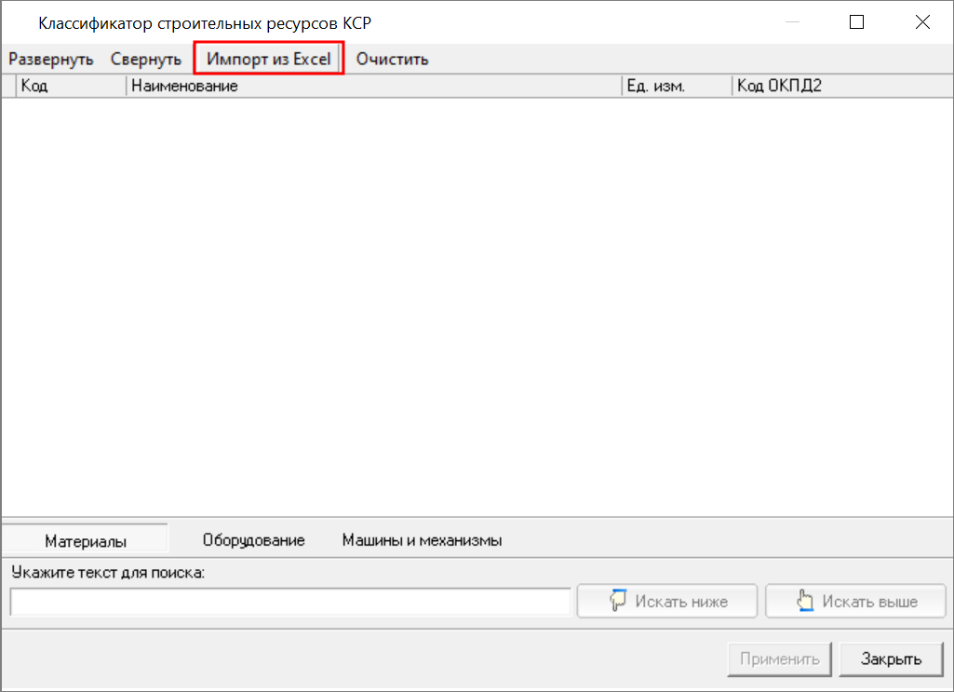Sort by the Наименование column header

(x=372, y=87)
